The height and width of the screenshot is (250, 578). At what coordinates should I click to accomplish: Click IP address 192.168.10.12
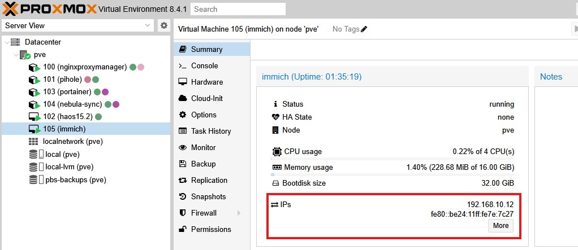point(490,205)
